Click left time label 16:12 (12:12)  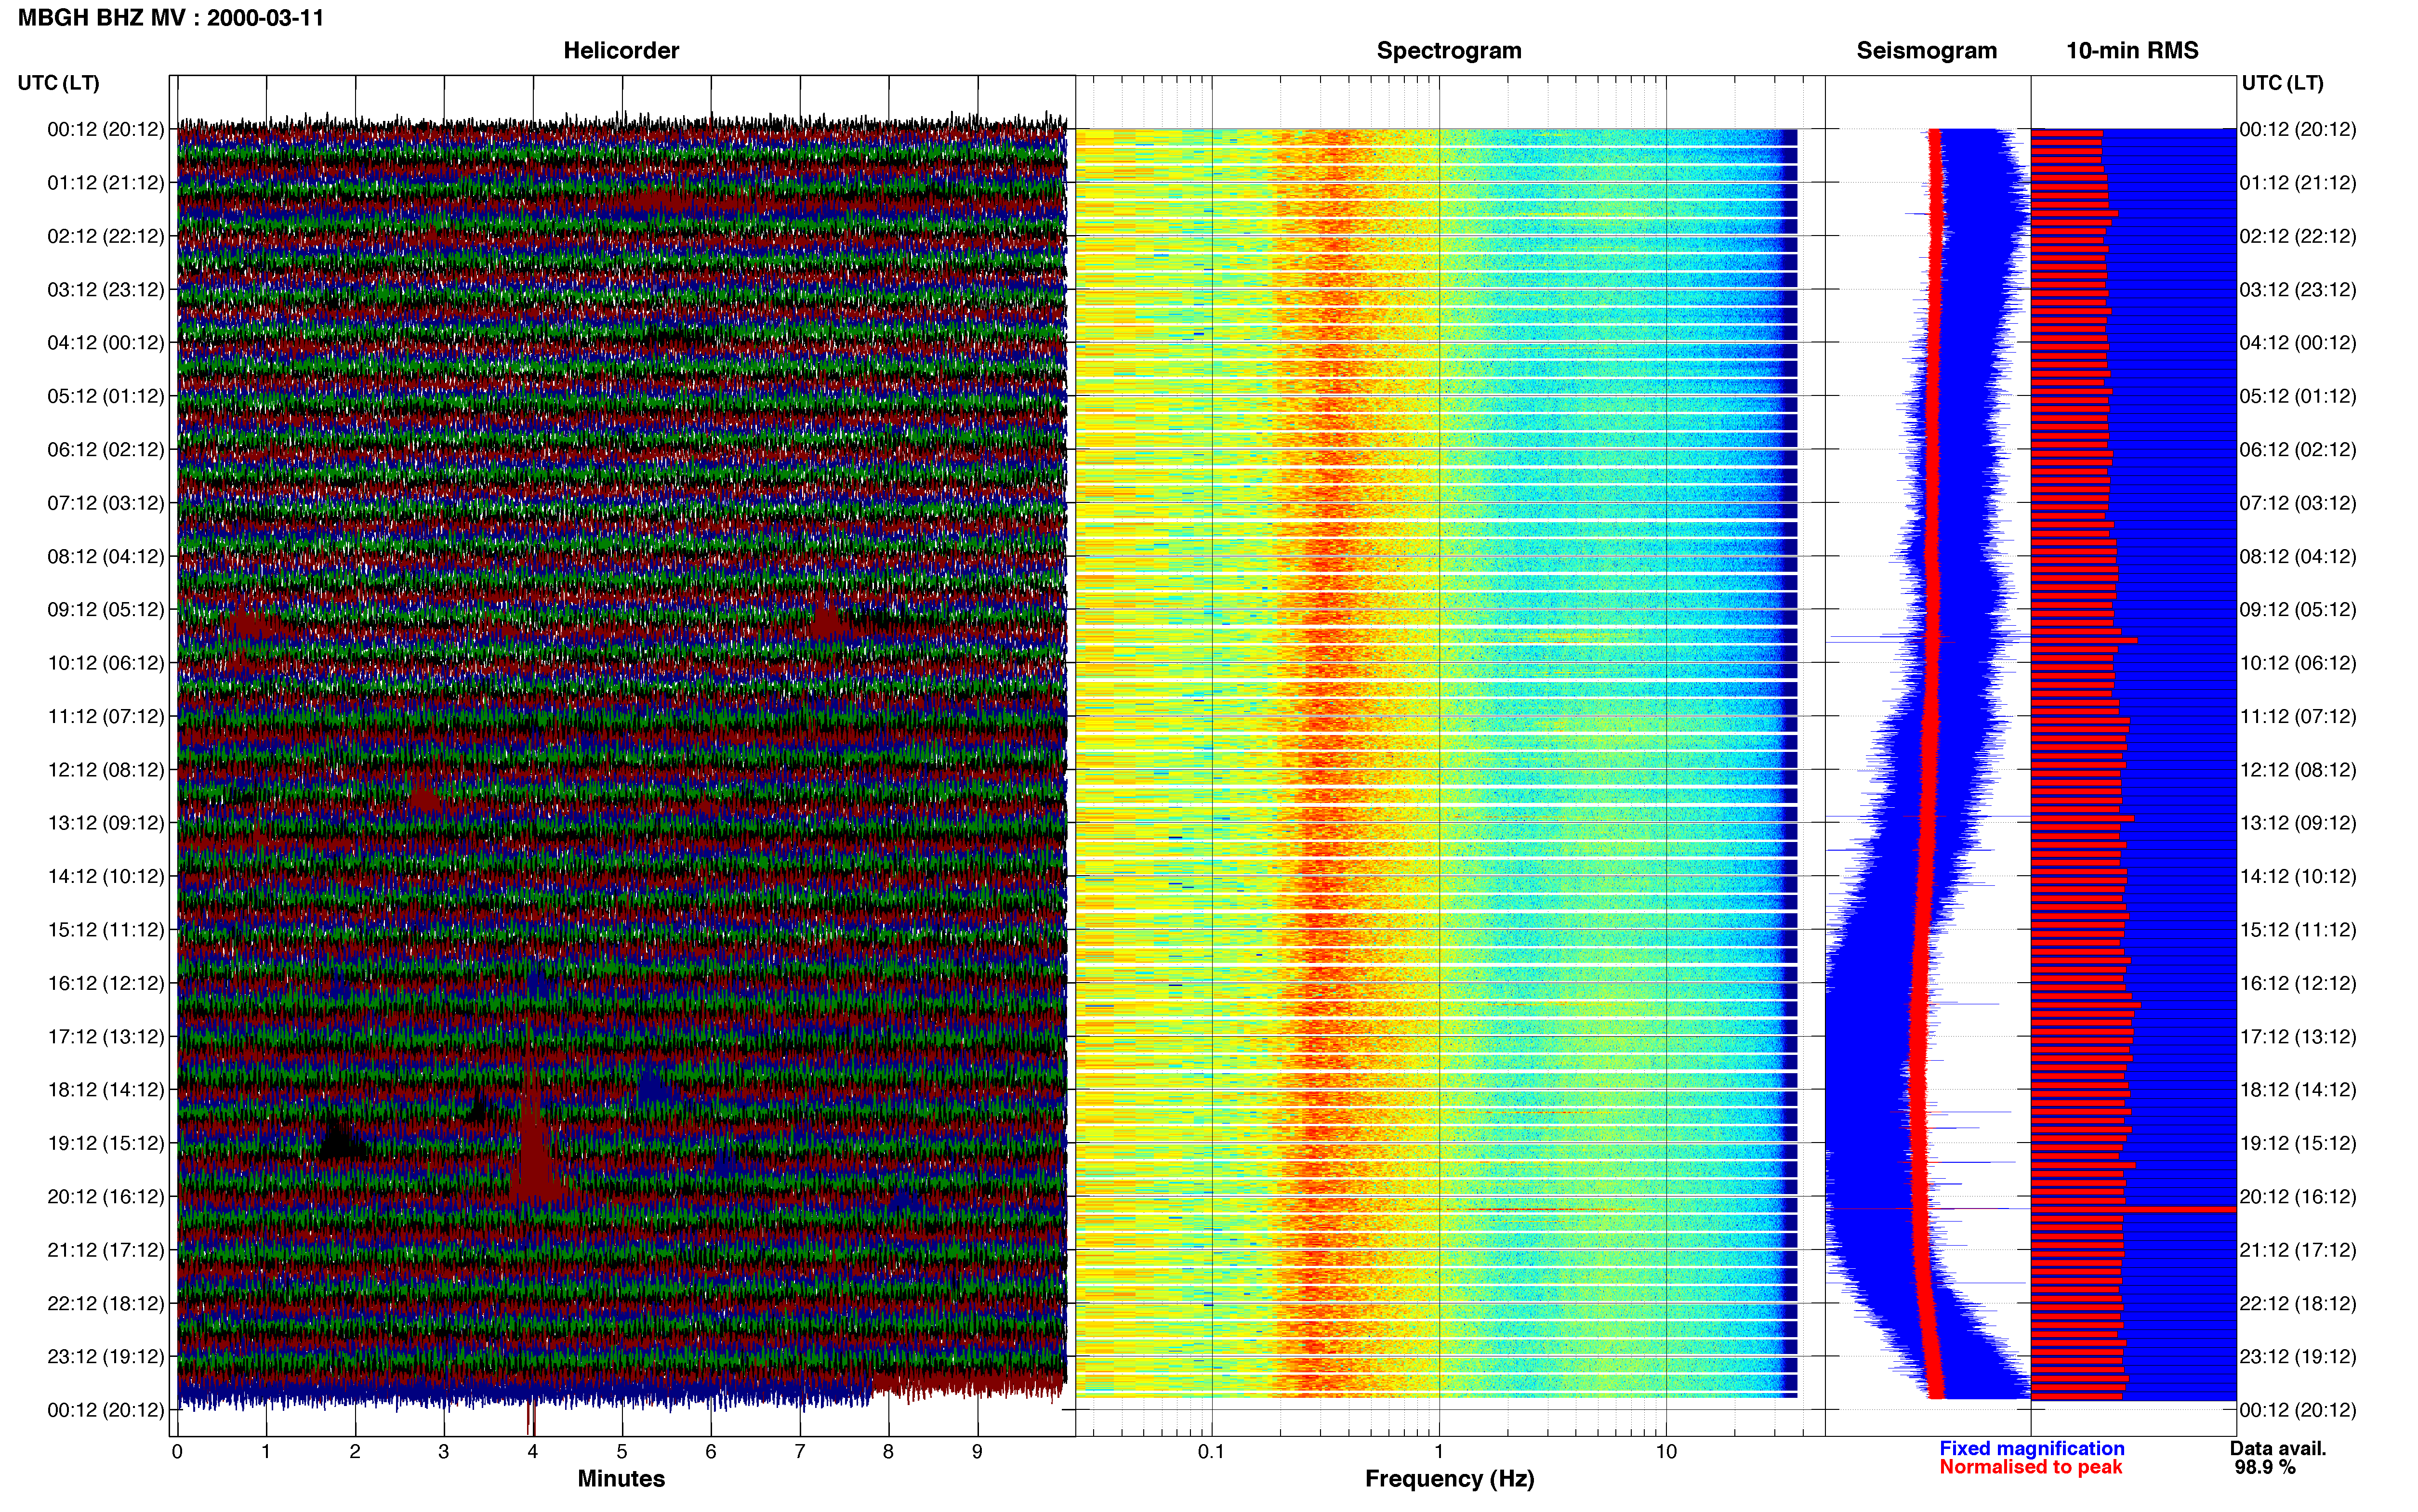[x=106, y=983]
